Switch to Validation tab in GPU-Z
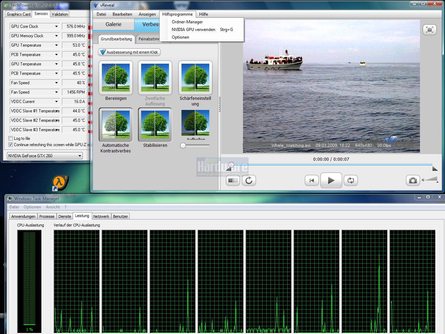 [60, 14]
